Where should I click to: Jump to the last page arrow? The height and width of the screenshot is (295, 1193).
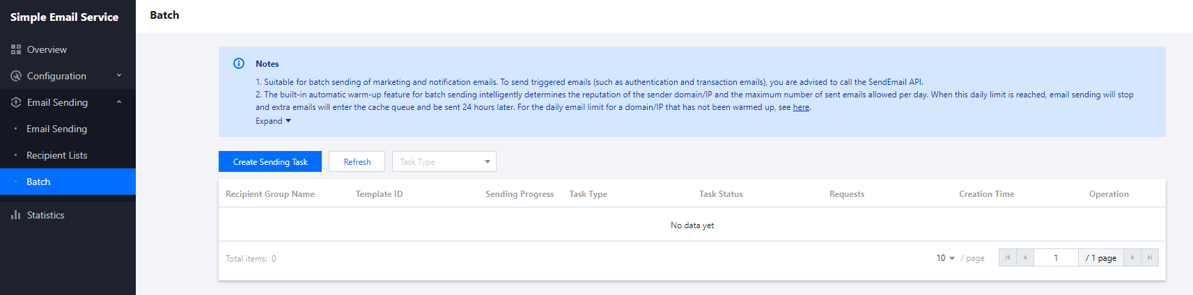click(x=1150, y=257)
